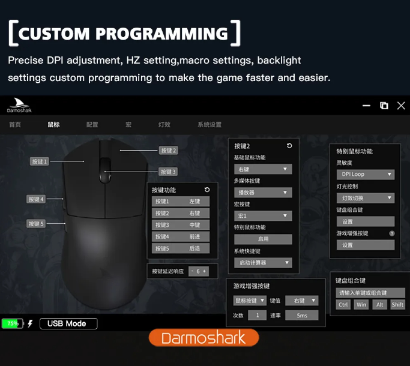410x366 pixels.
Task: Click the 速率 5ms field
Action: pos(302,315)
